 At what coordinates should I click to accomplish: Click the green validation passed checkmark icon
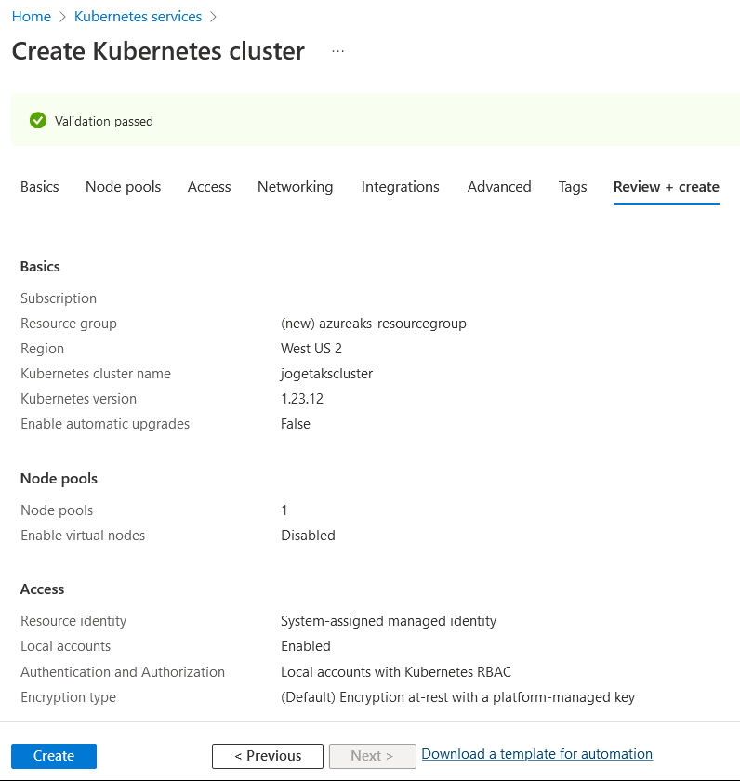pos(38,121)
